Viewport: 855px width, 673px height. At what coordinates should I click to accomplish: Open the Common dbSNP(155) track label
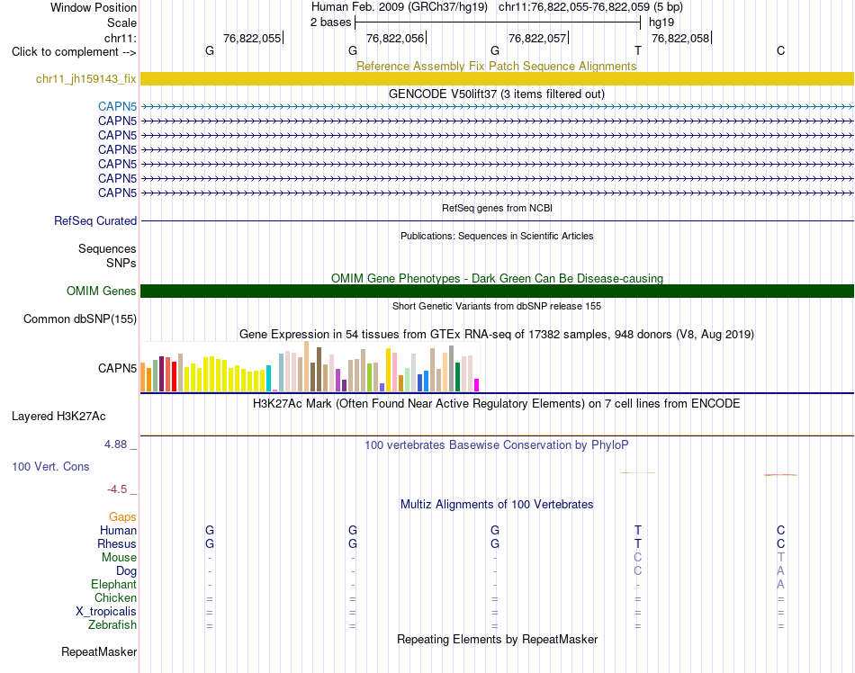click(x=80, y=319)
